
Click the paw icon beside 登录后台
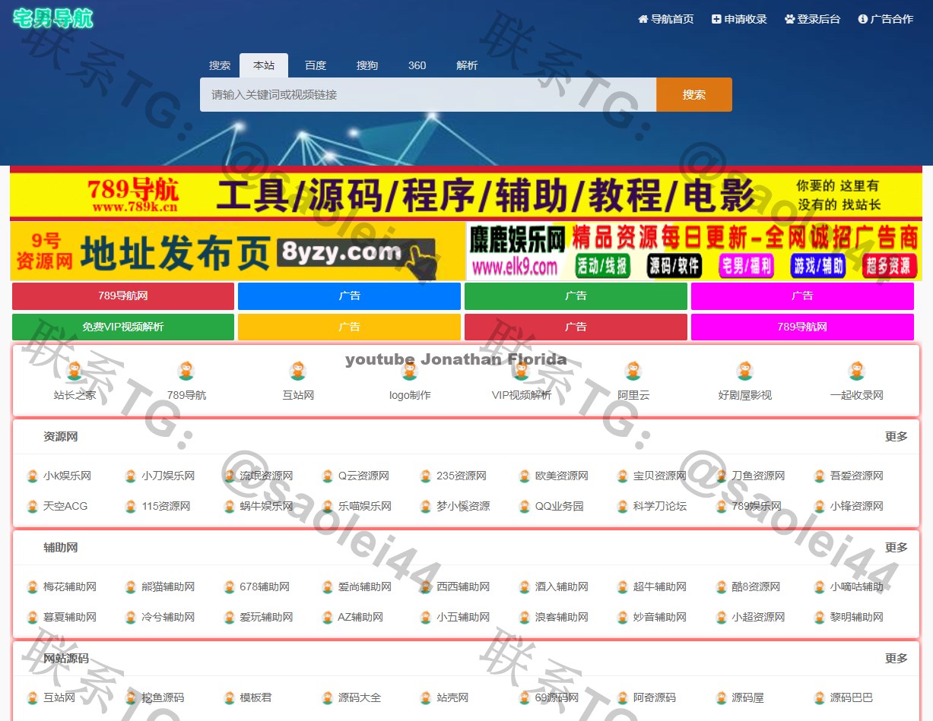tap(789, 19)
